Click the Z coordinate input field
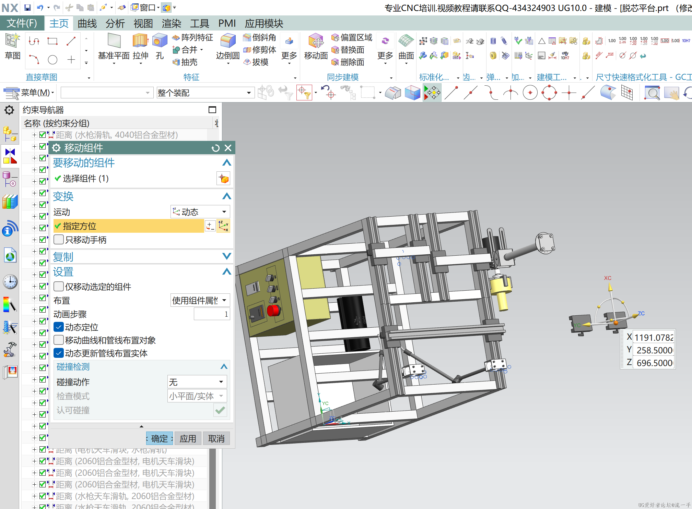Image resolution: width=692 pixels, height=509 pixels. (x=653, y=363)
